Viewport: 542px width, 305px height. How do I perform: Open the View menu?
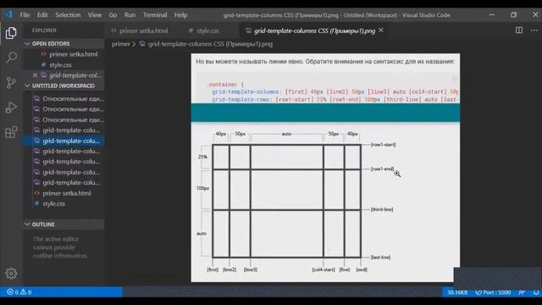(94, 15)
